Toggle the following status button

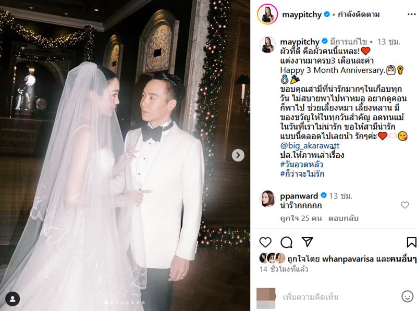[x=359, y=15]
